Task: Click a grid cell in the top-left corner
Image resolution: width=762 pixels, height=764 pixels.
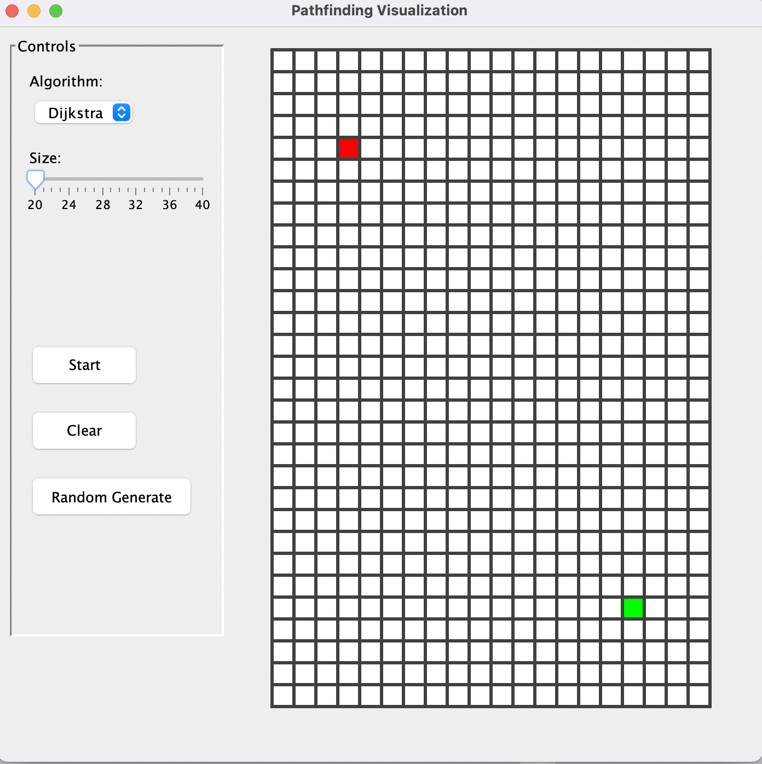Action: coord(282,60)
